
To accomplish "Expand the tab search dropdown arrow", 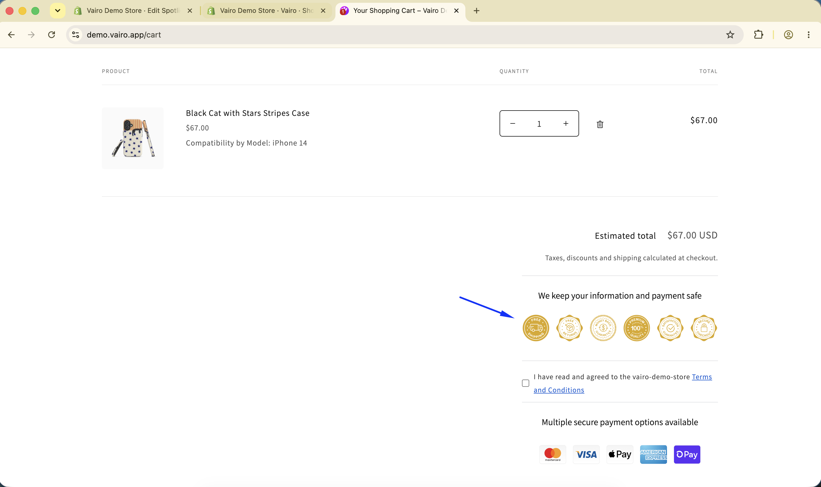I will coord(57,11).
